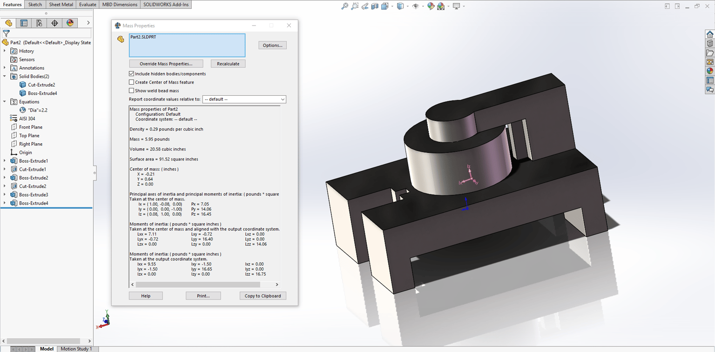Open the ConfigurationManager tab icon

click(x=39, y=23)
